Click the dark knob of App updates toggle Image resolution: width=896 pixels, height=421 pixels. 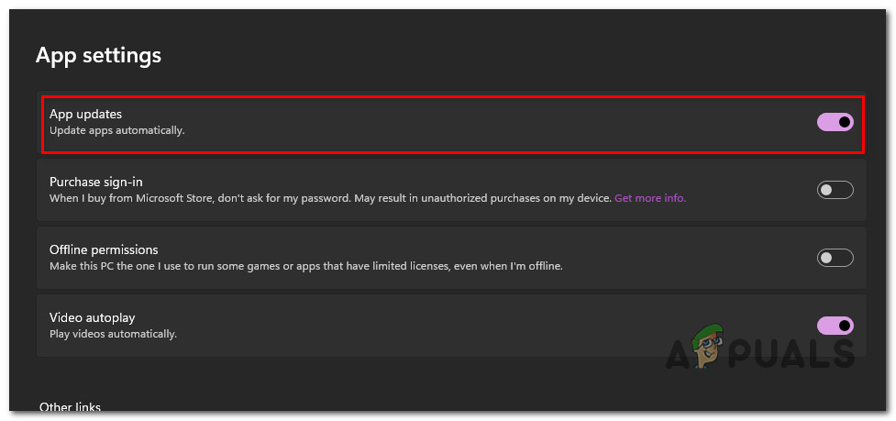(844, 122)
